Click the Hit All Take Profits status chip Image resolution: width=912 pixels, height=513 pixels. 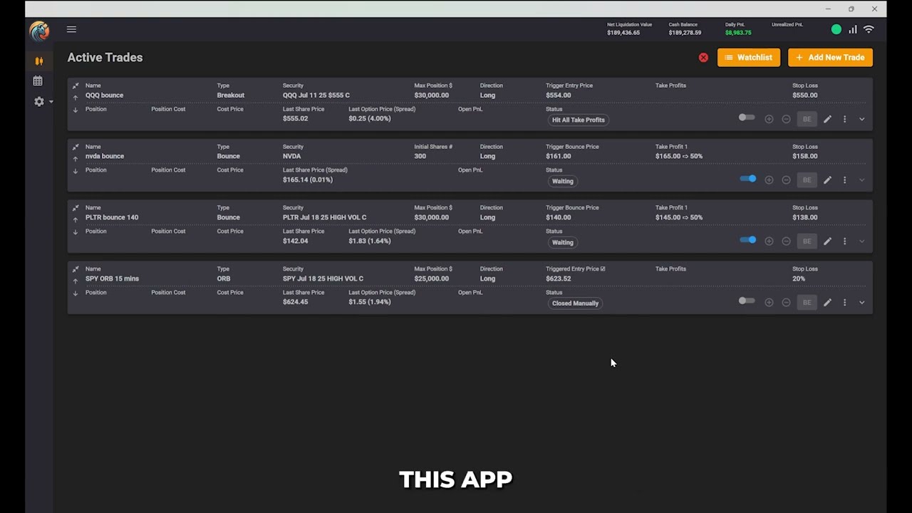[x=578, y=120]
